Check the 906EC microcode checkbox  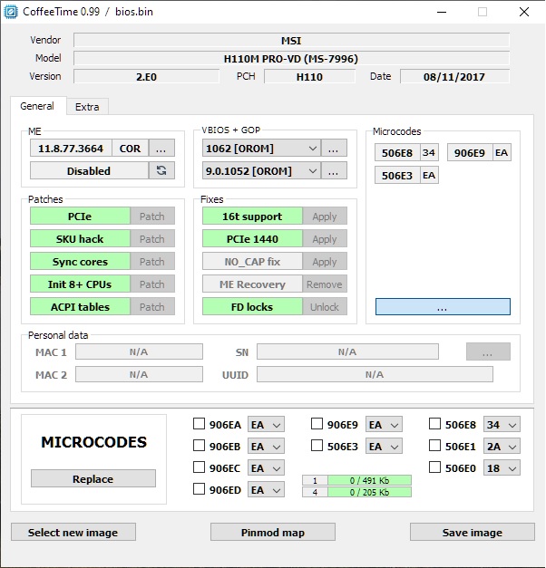tap(199, 467)
